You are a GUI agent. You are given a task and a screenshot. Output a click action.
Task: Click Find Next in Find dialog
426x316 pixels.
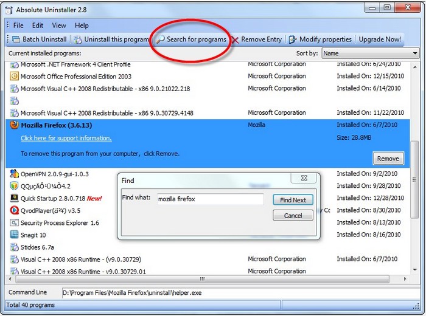click(293, 200)
